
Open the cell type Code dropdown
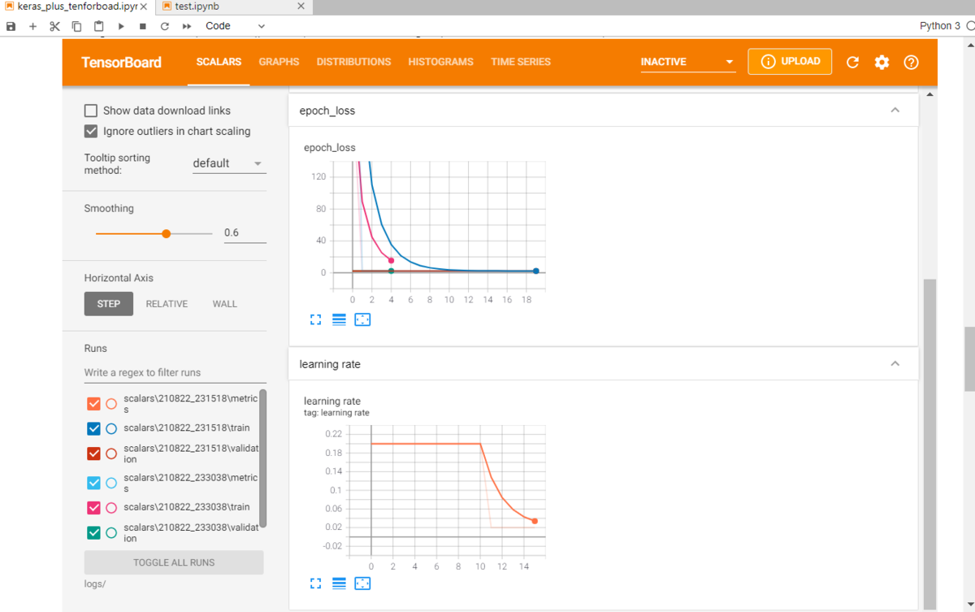235,26
